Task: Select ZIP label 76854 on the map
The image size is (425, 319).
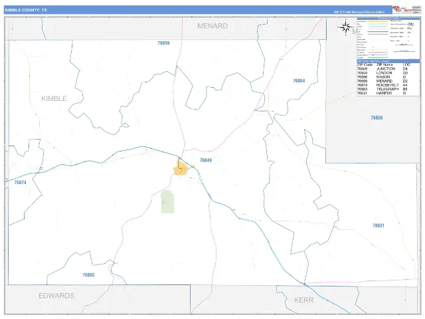Action: pos(299,81)
